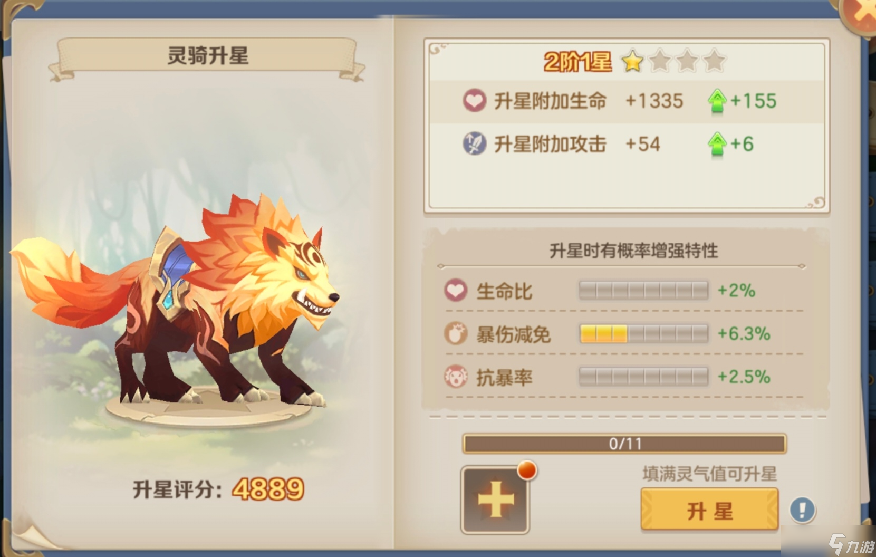
Task: Click the last grey star
Action: [714, 61]
